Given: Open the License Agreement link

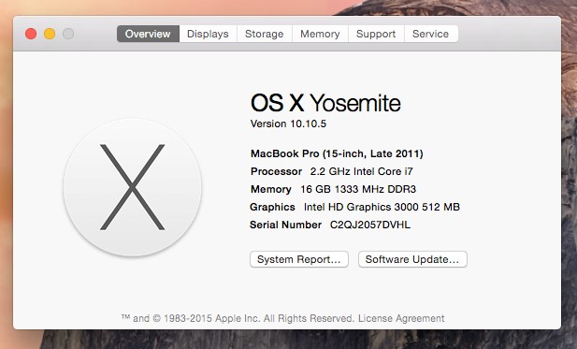Looking at the screenshot, I should 401,318.
